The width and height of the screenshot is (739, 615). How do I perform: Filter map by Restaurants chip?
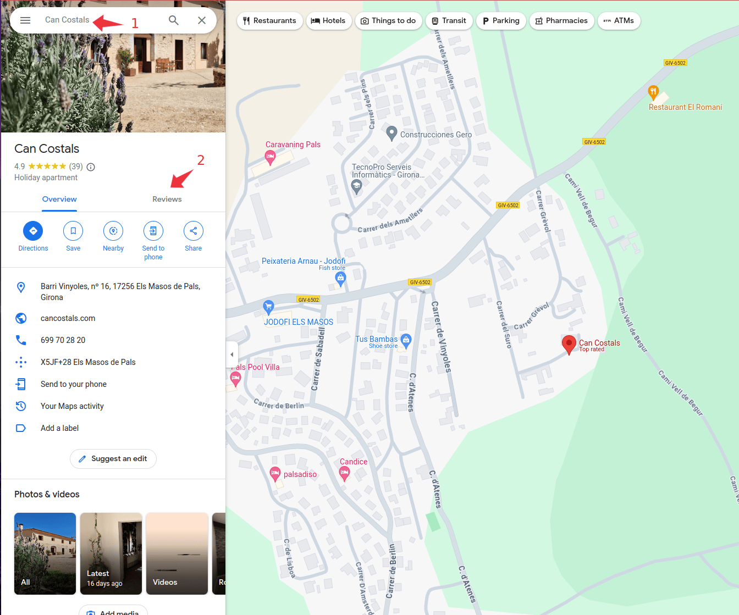tap(269, 21)
